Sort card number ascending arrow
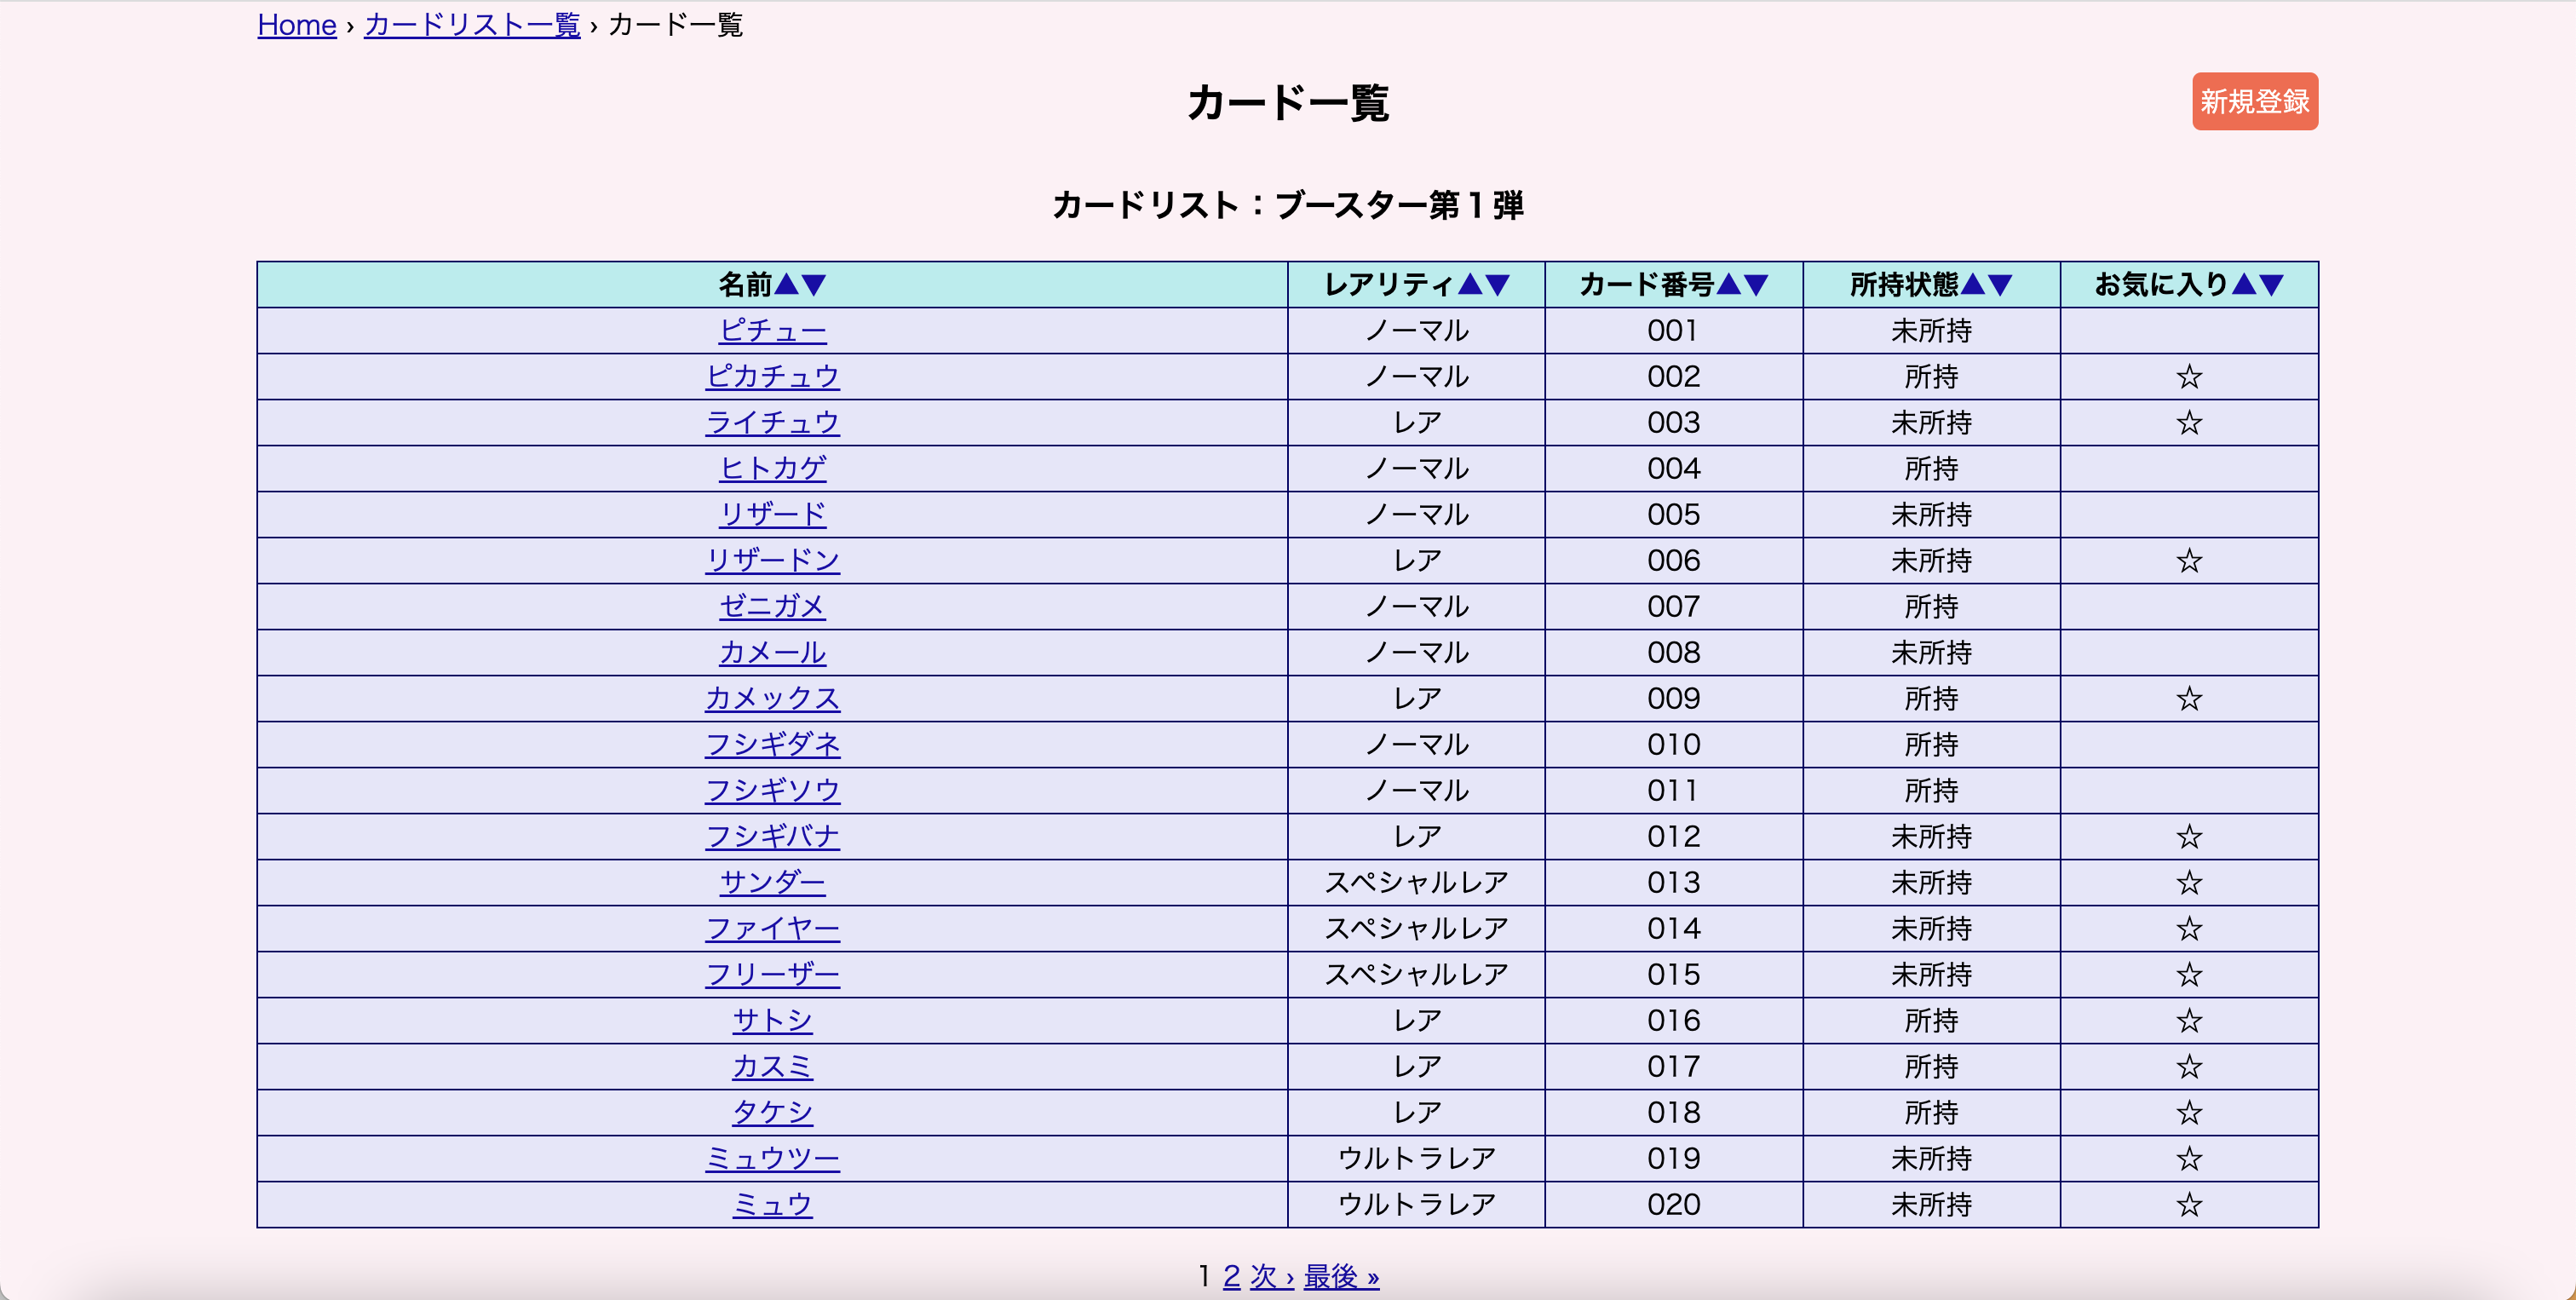 click(x=1728, y=285)
